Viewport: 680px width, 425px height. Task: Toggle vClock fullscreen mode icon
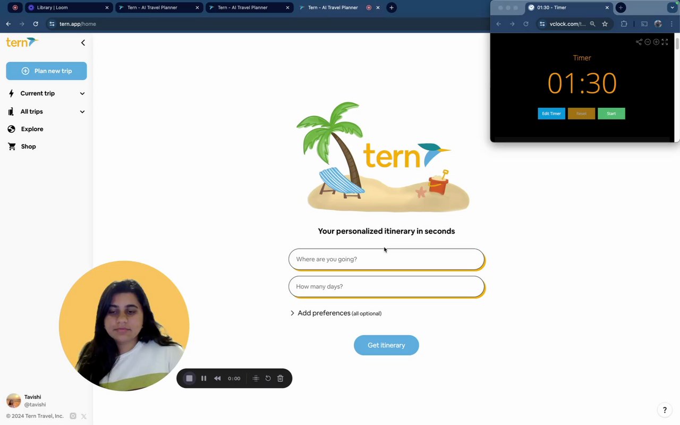pos(665,42)
